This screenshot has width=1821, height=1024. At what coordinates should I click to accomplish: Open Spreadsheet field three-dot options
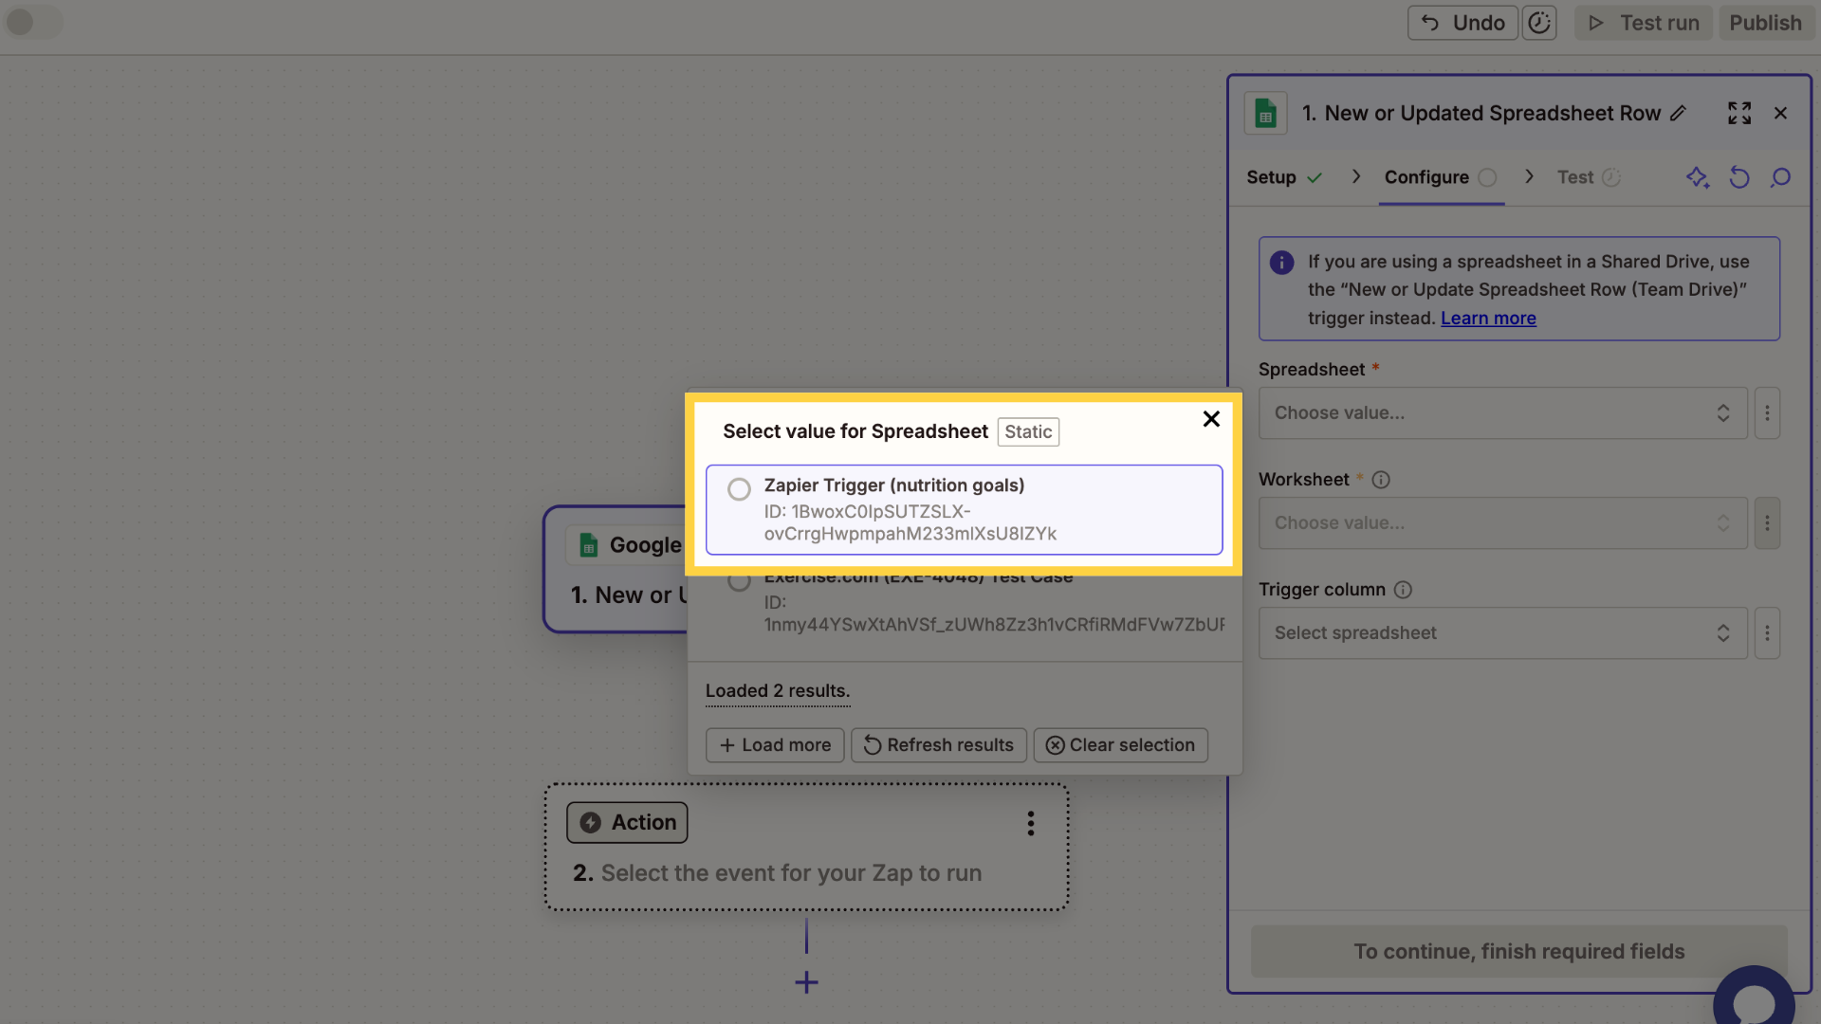1767,413
